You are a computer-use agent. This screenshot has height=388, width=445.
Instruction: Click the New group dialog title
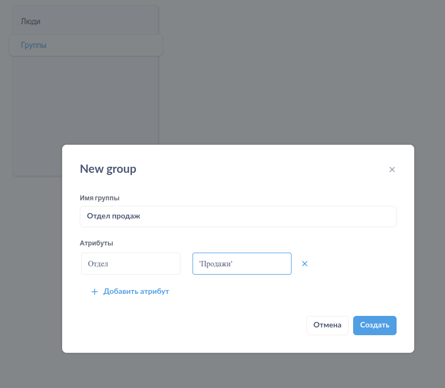coord(108,169)
